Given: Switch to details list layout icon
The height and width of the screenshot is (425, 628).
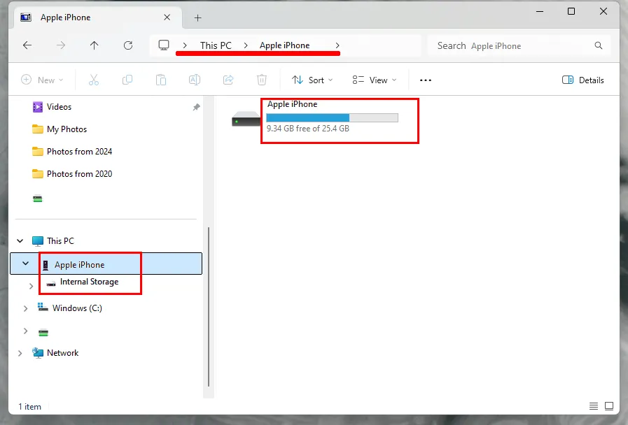Looking at the screenshot, I should tap(594, 406).
